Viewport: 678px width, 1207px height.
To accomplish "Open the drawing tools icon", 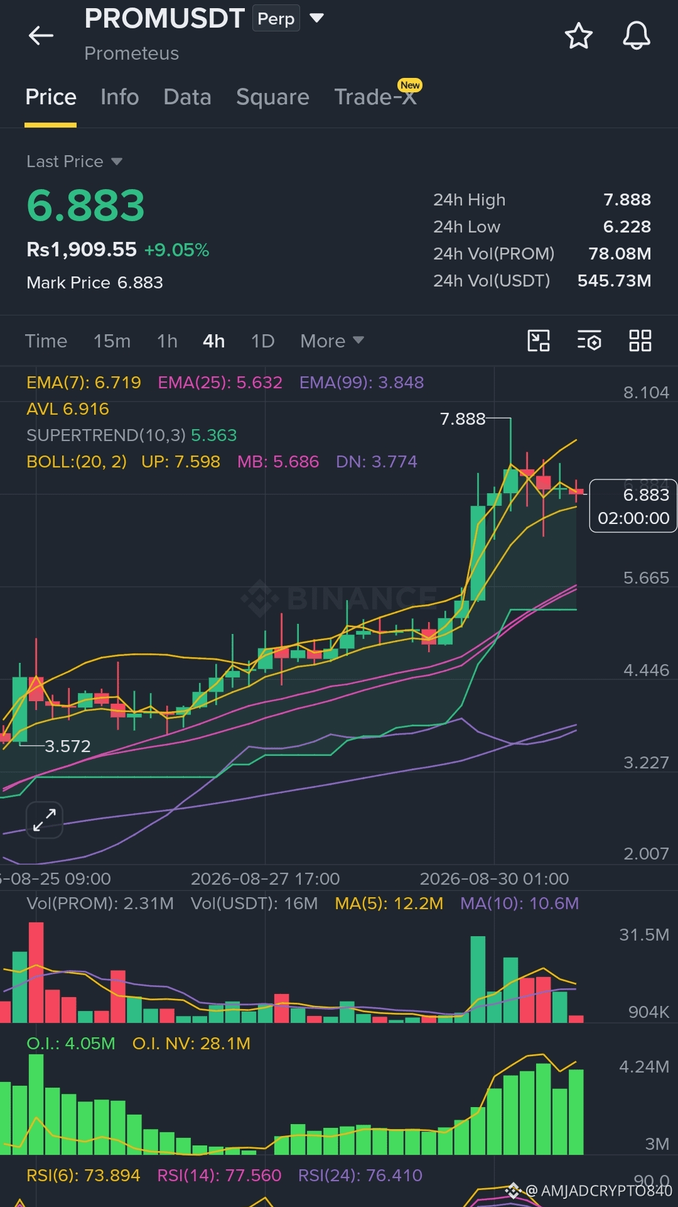I will tap(538, 341).
